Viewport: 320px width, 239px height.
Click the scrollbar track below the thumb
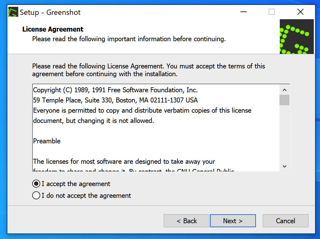pos(284,136)
